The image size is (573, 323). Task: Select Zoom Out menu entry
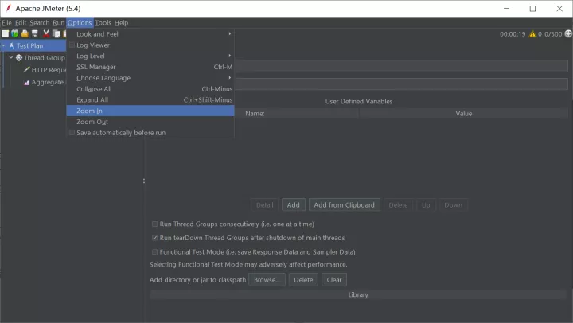click(x=150, y=122)
